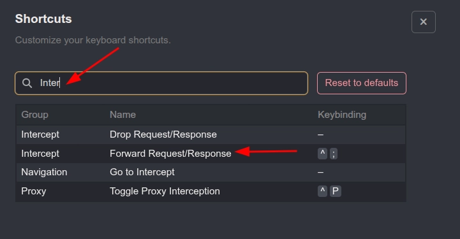Close the Shortcuts dialog with X

click(x=424, y=22)
